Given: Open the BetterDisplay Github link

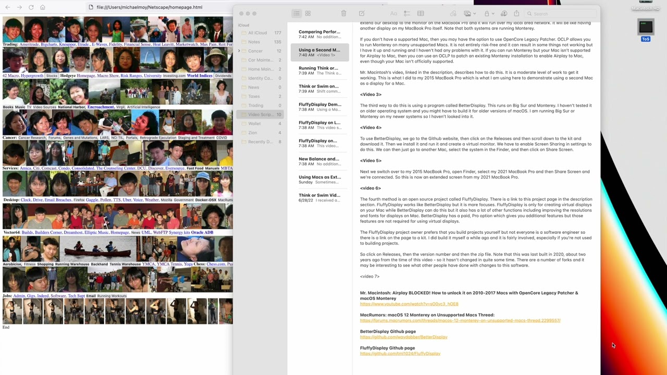Looking at the screenshot, I should click(x=403, y=337).
